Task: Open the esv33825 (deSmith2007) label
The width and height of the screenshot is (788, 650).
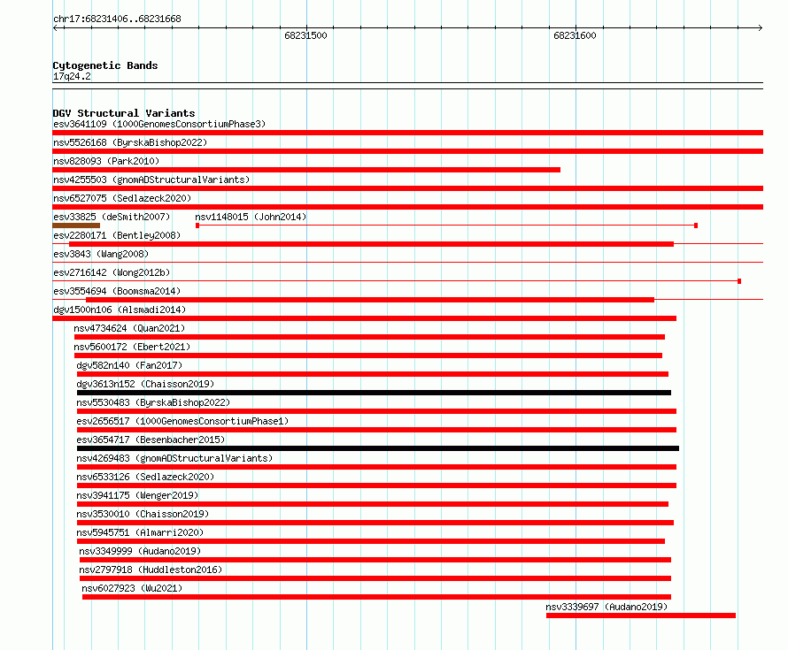Action: 112,217
